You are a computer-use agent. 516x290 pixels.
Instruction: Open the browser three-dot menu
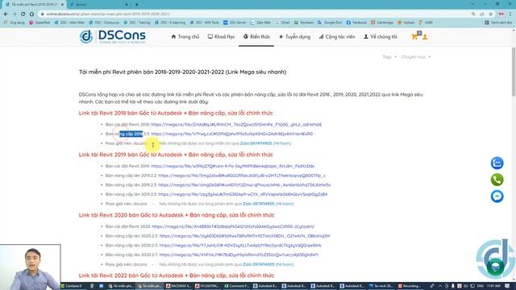510,14
